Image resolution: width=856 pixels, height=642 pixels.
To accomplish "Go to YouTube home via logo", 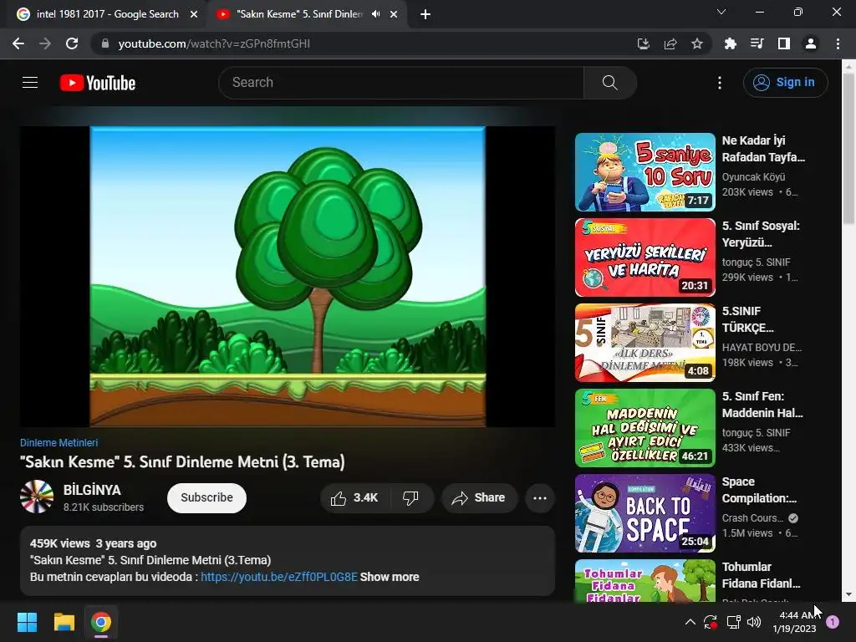I will click(98, 83).
